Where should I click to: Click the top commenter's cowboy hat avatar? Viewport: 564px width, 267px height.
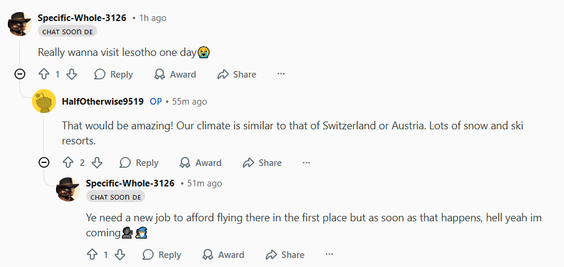[x=19, y=24]
